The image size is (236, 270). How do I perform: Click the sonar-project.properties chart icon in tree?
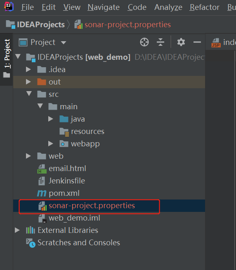click(x=42, y=206)
